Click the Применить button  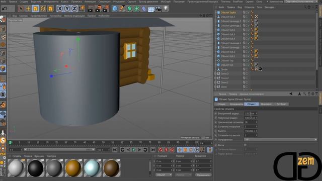(x=203, y=175)
